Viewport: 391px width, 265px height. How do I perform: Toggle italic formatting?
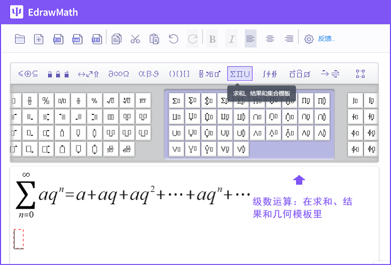point(231,39)
